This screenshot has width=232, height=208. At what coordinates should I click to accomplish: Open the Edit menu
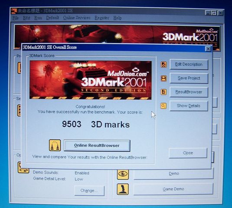click(26, 18)
